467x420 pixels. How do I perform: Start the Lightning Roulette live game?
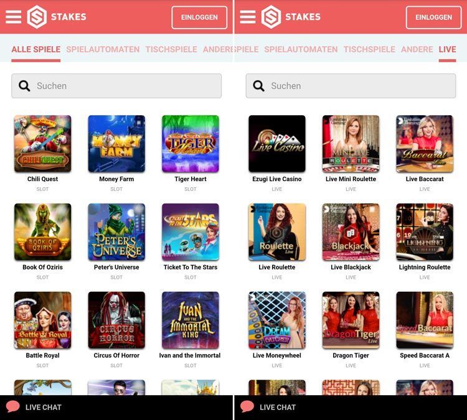[x=425, y=232]
